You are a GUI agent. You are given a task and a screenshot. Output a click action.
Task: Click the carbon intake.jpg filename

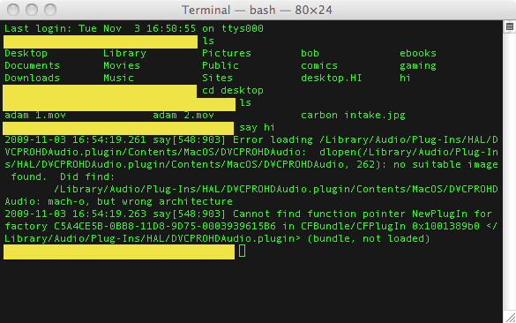(x=353, y=116)
